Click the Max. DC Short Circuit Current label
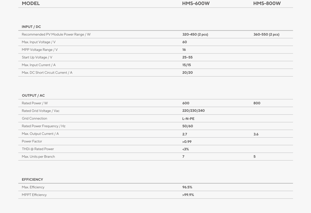Viewport: 311px width, 213px height. coord(47,73)
